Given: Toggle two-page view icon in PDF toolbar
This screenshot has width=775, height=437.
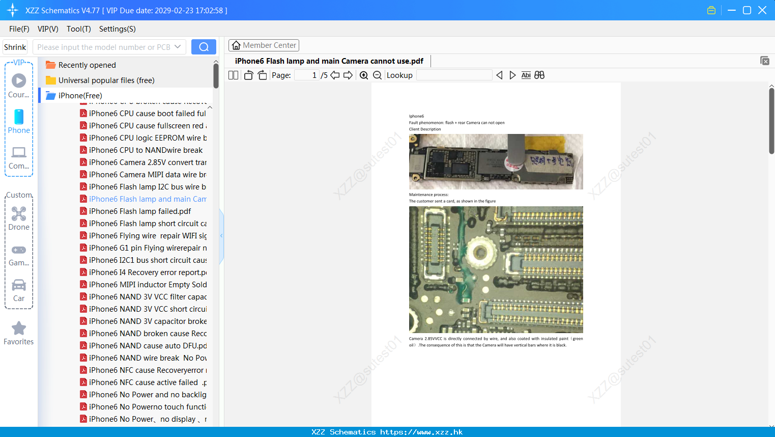Looking at the screenshot, I should tap(233, 75).
